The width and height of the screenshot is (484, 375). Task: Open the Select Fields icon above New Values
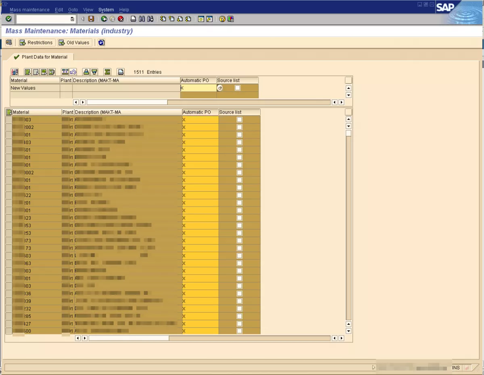tap(15, 72)
